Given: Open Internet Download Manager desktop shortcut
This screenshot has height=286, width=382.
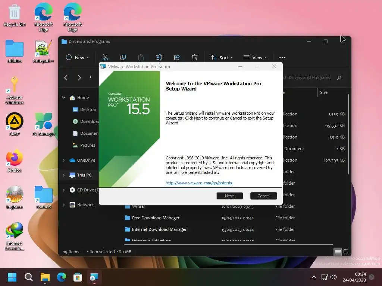Looking at the screenshot, I should click(x=15, y=236).
